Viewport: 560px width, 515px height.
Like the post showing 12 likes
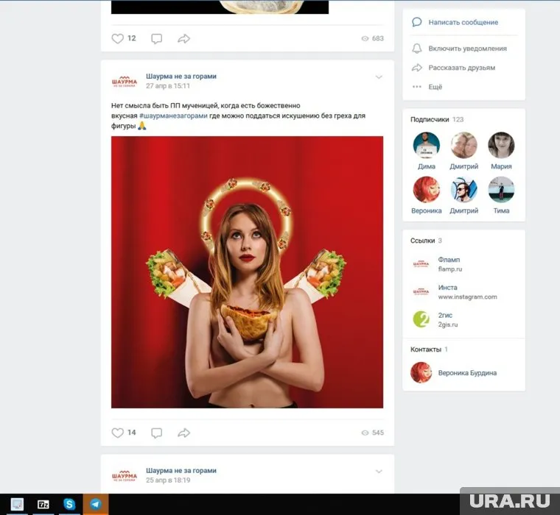(x=118, y=38)
